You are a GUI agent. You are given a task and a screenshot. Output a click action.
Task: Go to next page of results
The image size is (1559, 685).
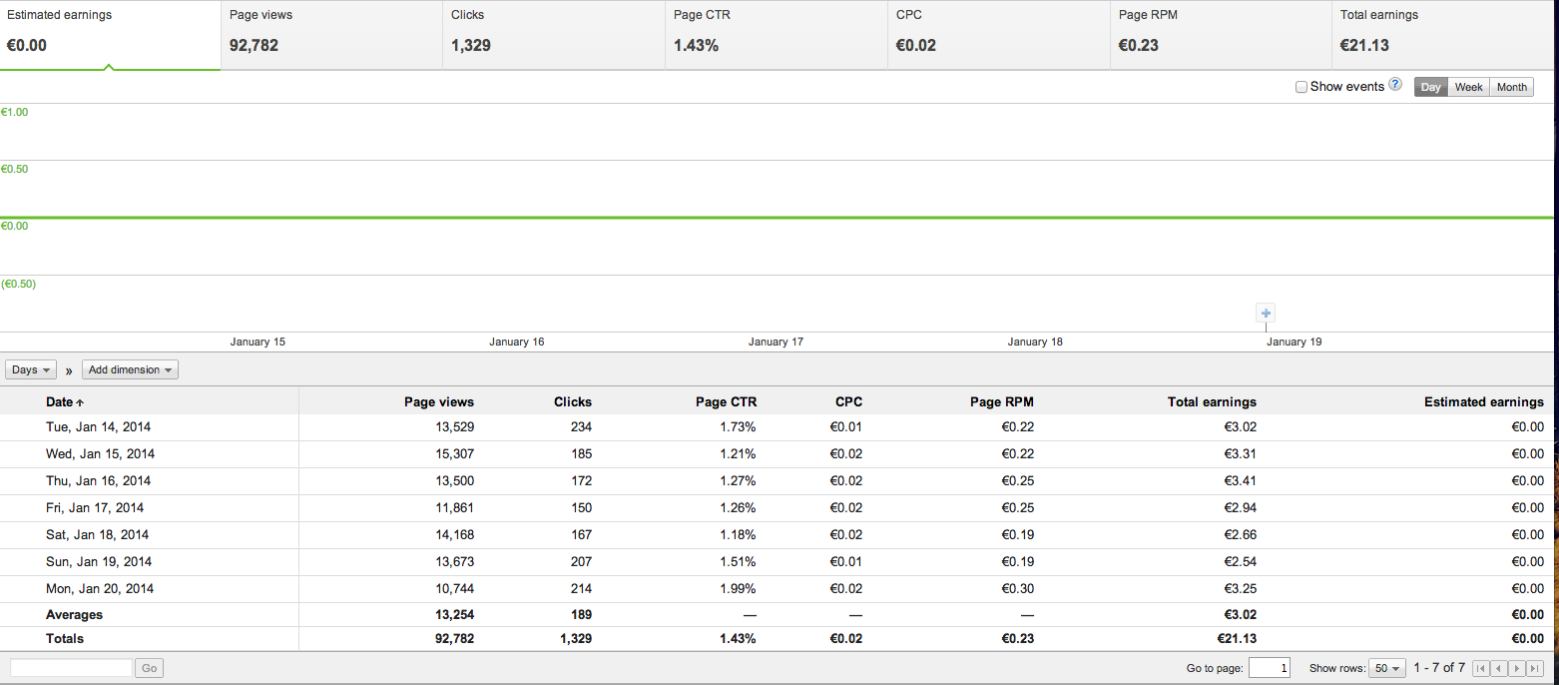1517,668
